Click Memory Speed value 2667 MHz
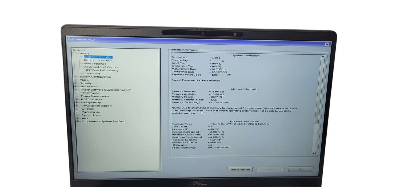404x187 pixels. click(218, 97)
